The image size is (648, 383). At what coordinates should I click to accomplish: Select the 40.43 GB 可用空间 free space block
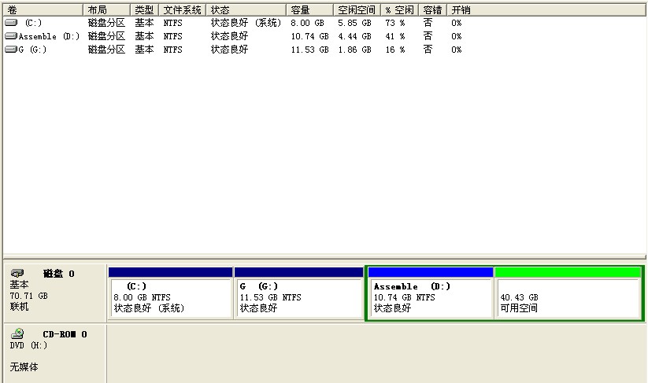click(568, 298)
